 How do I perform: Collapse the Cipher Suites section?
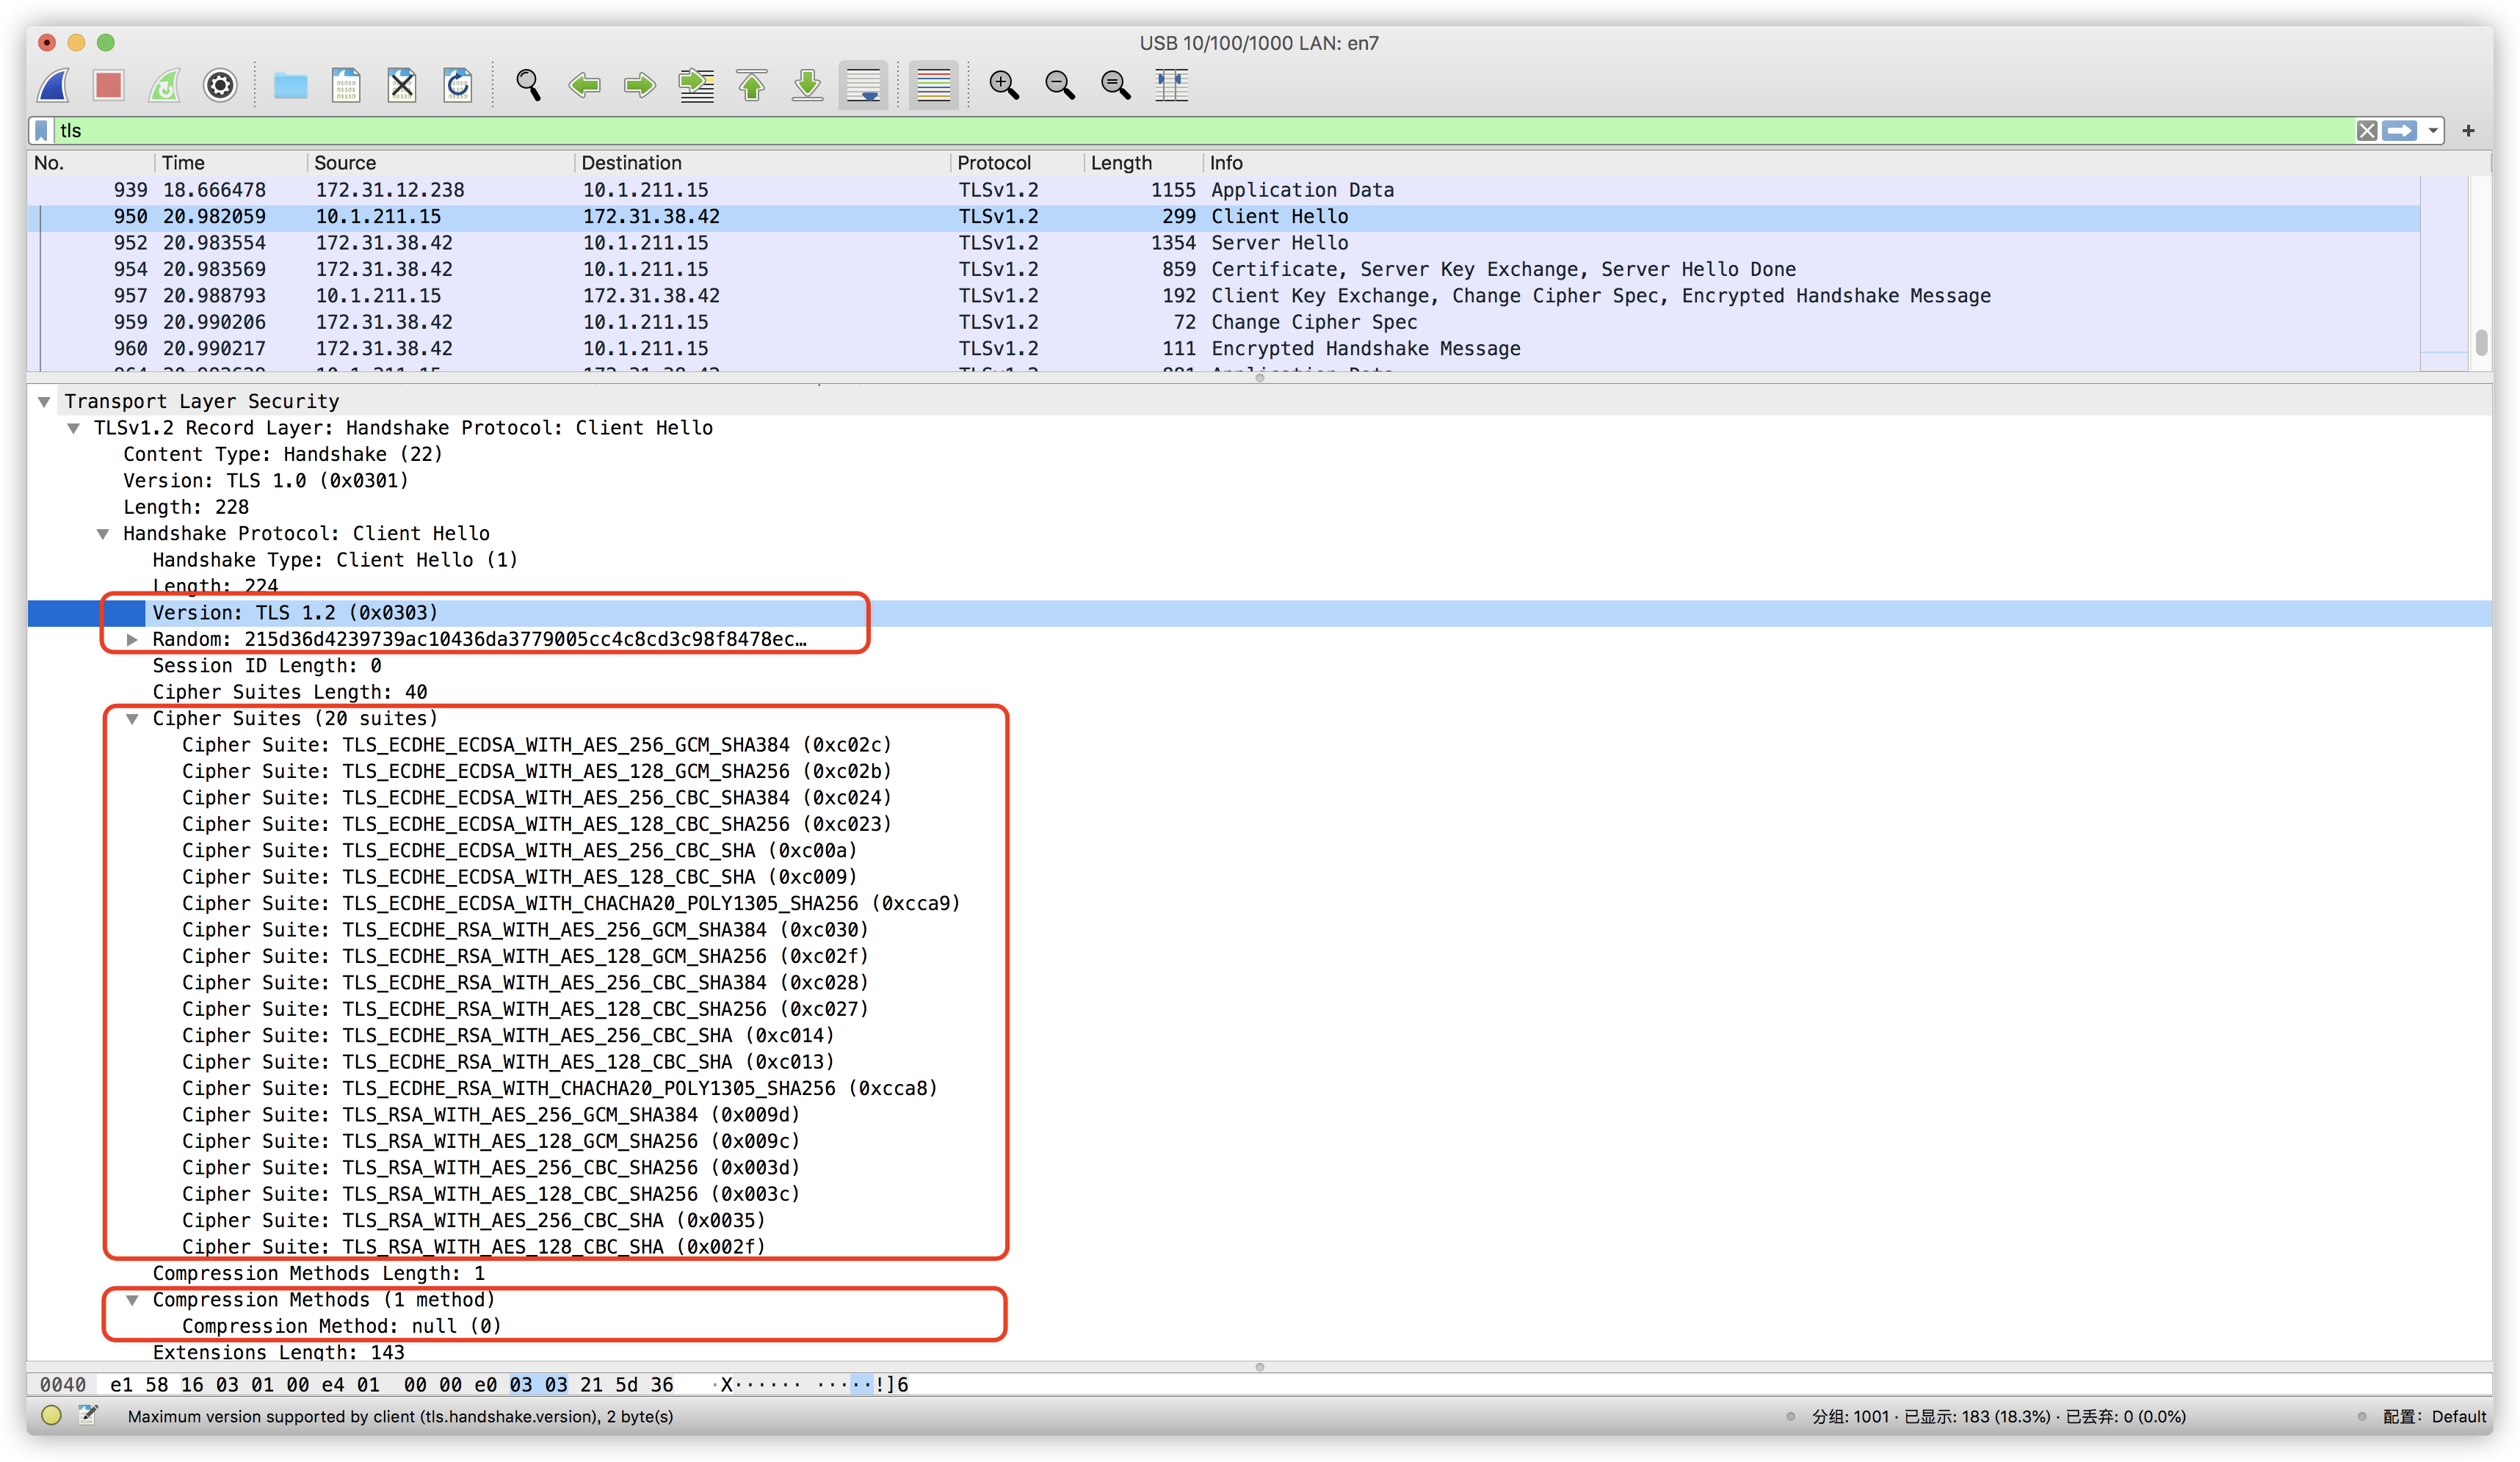point(133,718)
